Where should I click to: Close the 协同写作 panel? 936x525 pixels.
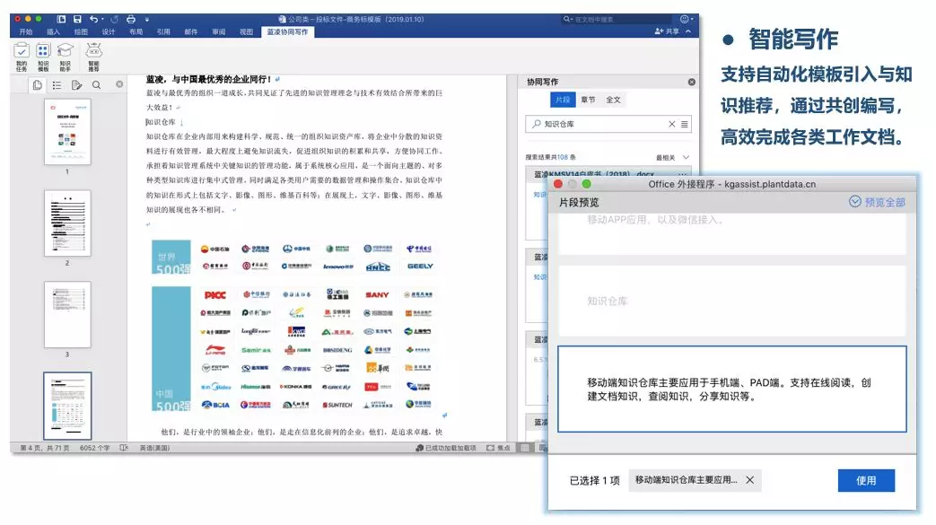(x=691, y=82)
